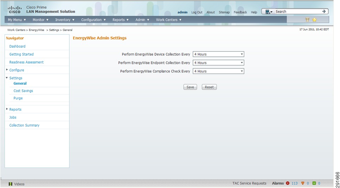Open Readiness Assessment in Navigator
Screen dimensions: 340x188
[26, 62]
